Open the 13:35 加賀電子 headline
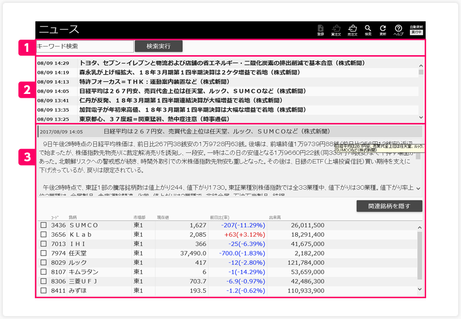The height and width of the screenshot is (319, 461). (193, 110)
